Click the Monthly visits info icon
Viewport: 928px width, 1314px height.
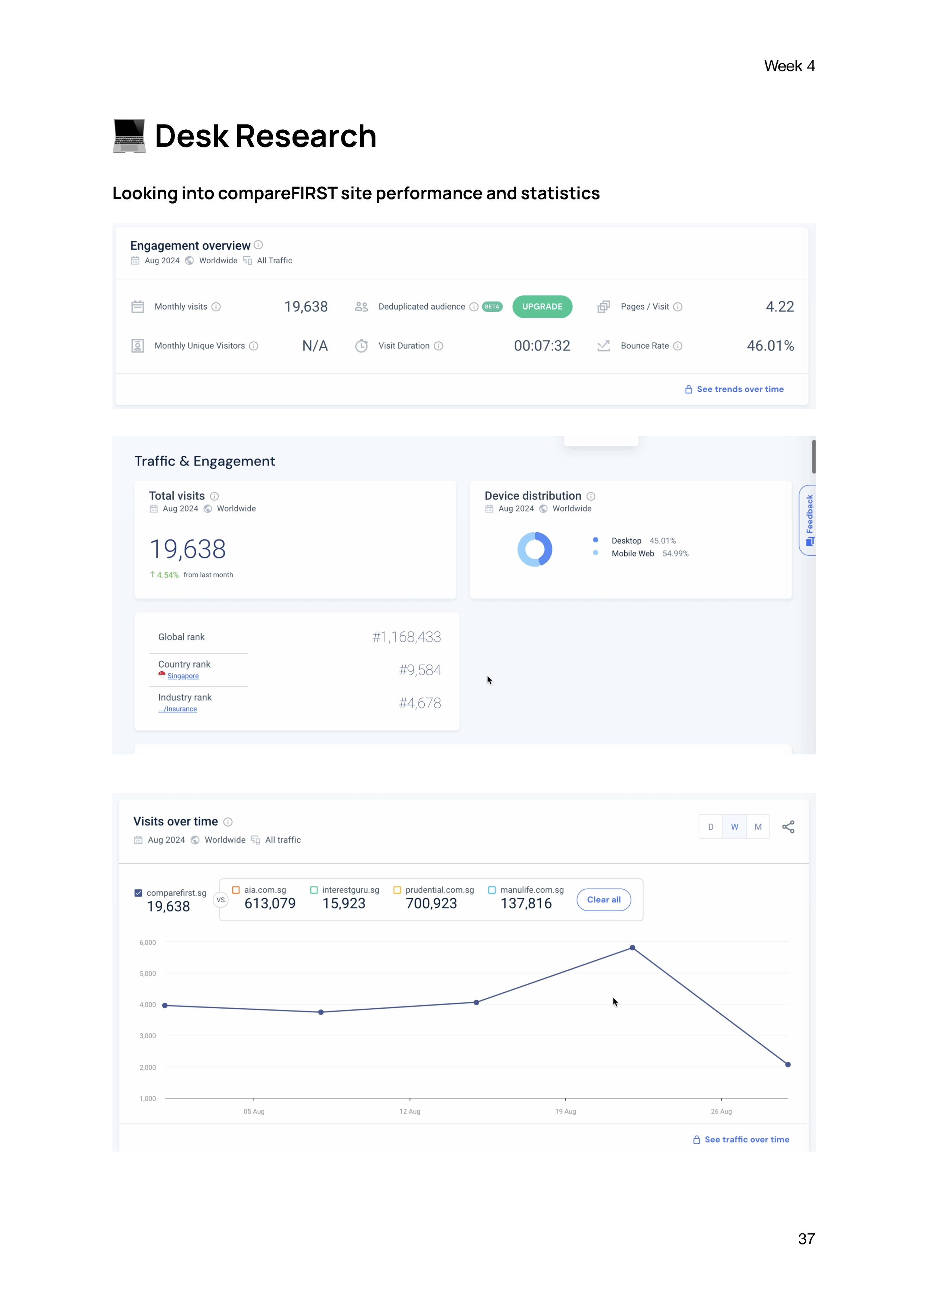(216, 307)
